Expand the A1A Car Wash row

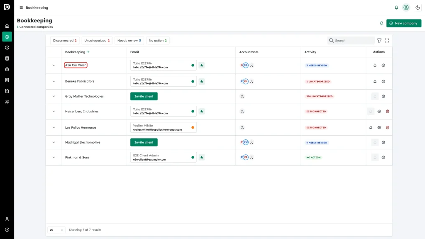click(x=54, y=65)
